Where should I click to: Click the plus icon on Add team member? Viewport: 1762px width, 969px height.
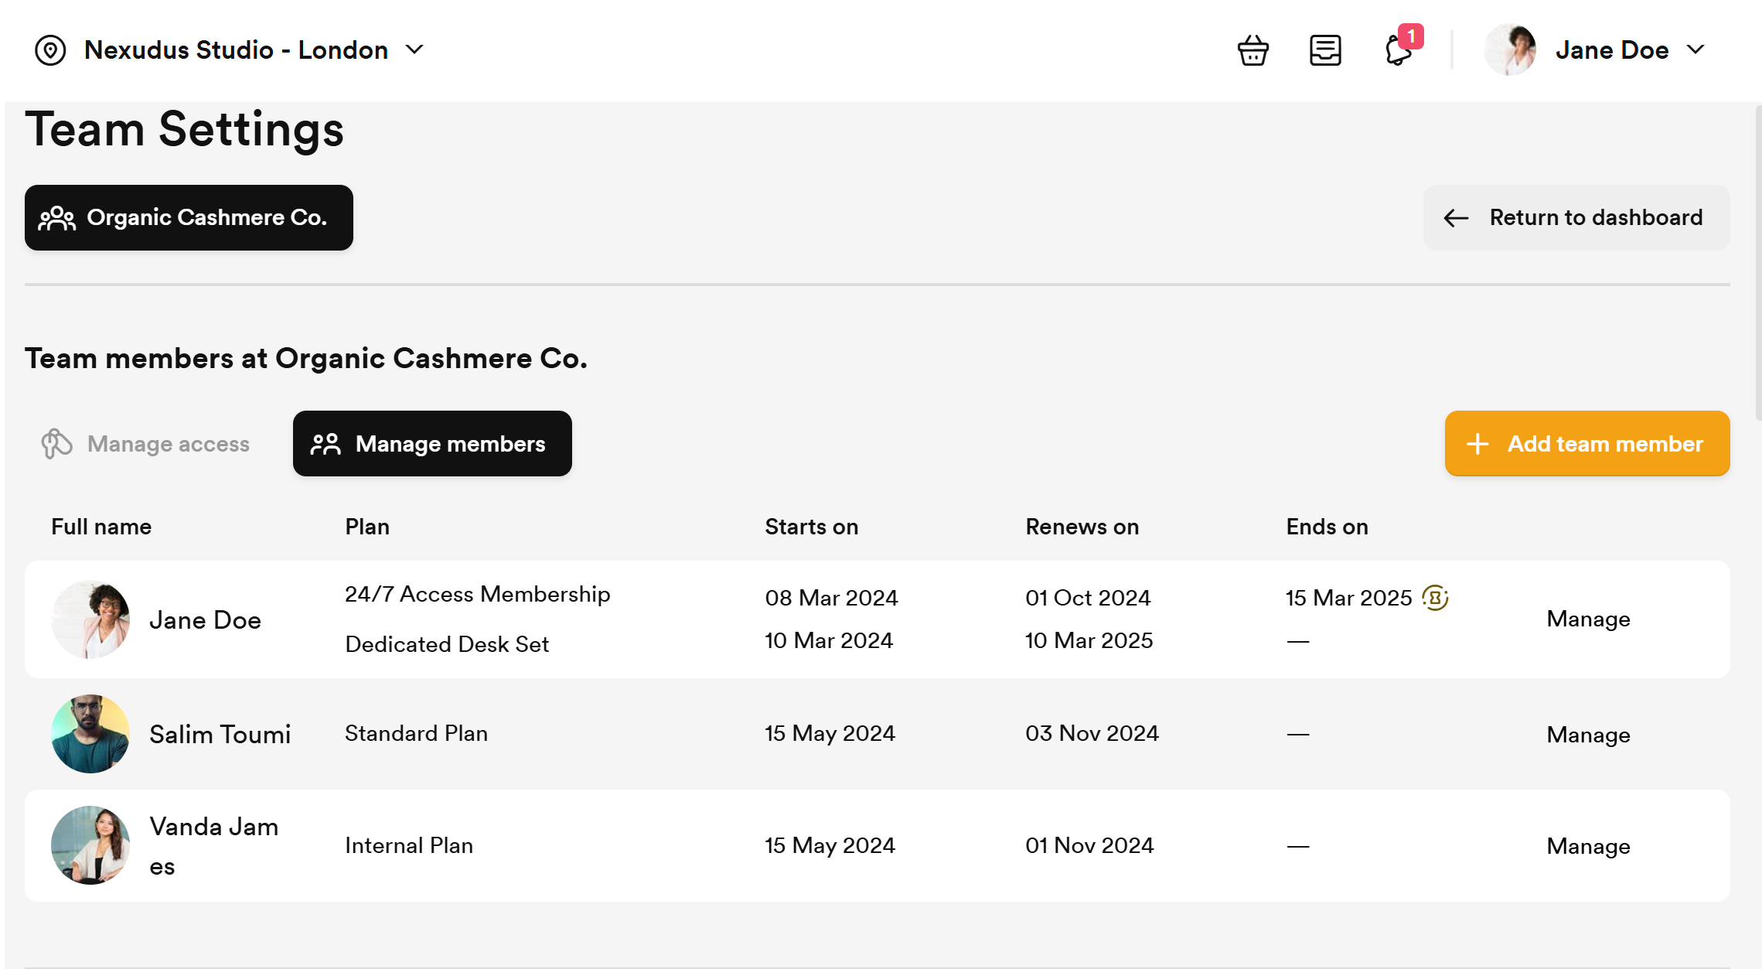coord(1477,444)
